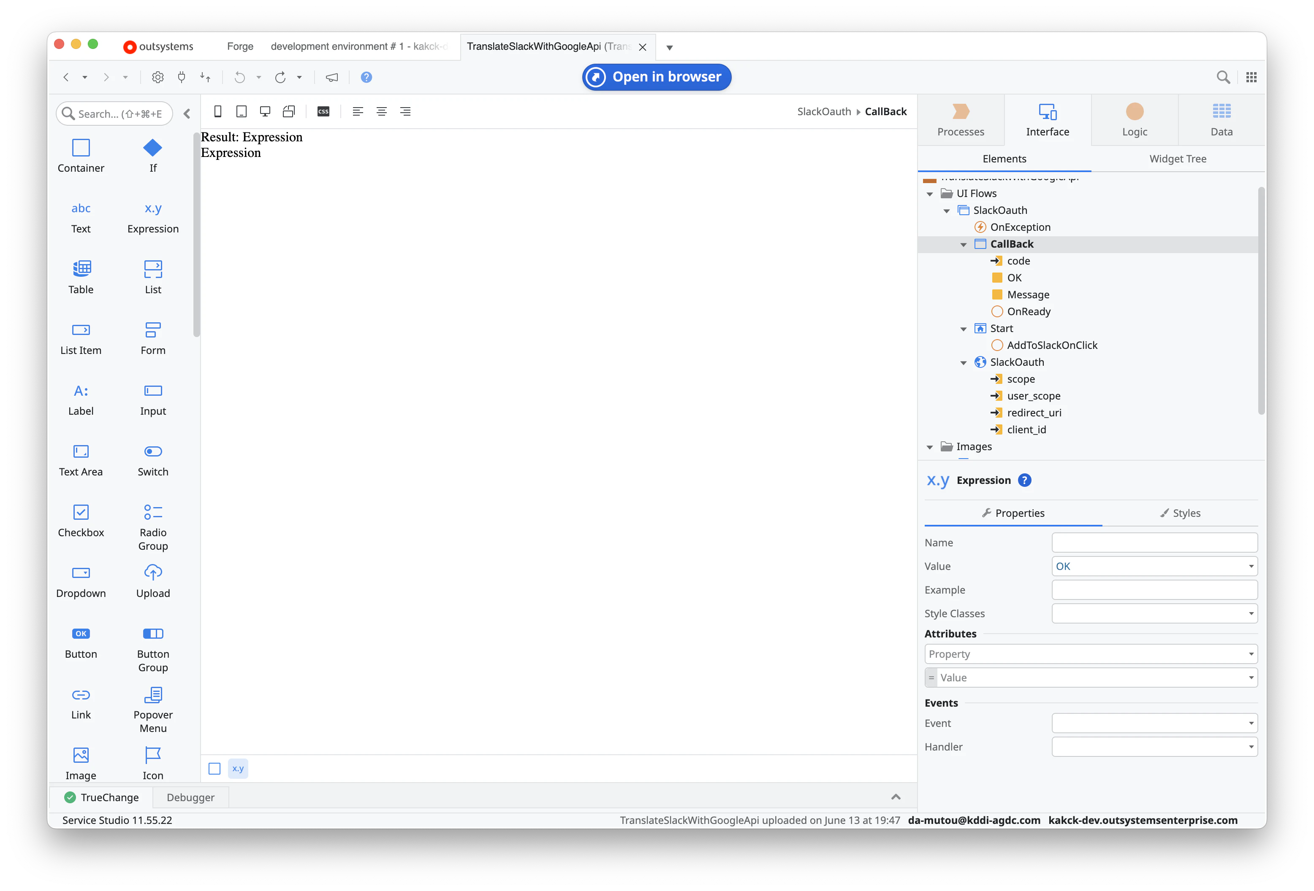This screenshot has height=891, width=1314.
Task: Switch to the Data tab
Action: [x=1221, y=120]
